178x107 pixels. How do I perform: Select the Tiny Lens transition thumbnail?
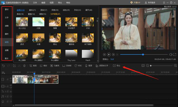click(71, 54)
